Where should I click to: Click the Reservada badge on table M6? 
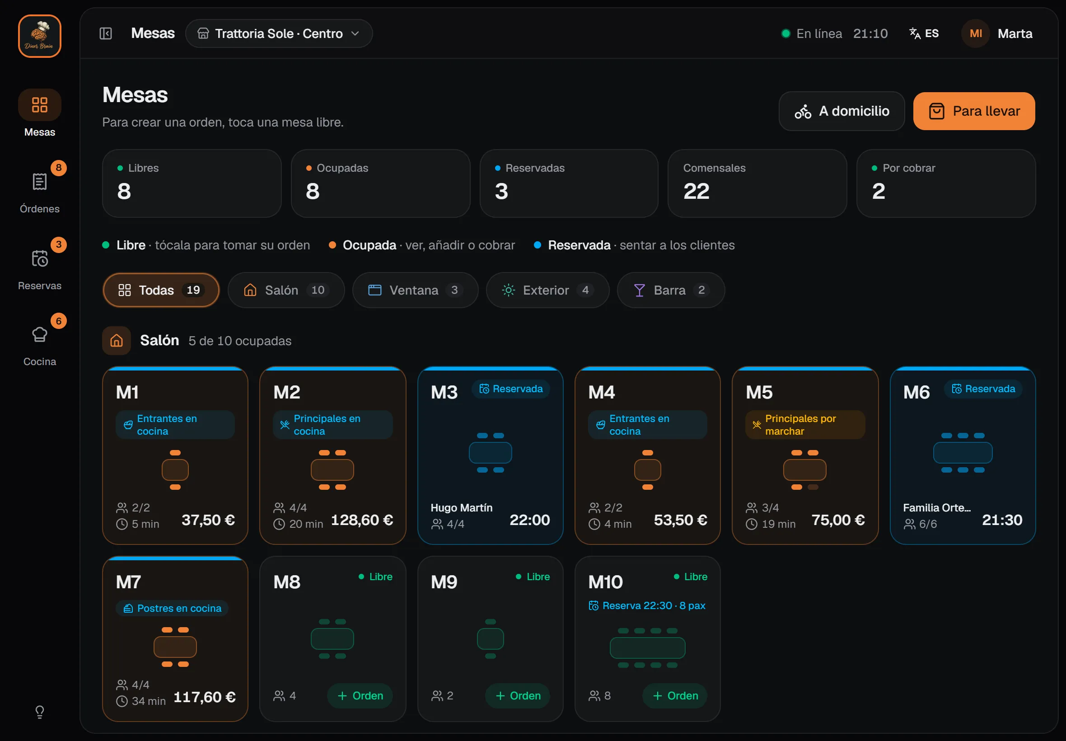(983, 389)
